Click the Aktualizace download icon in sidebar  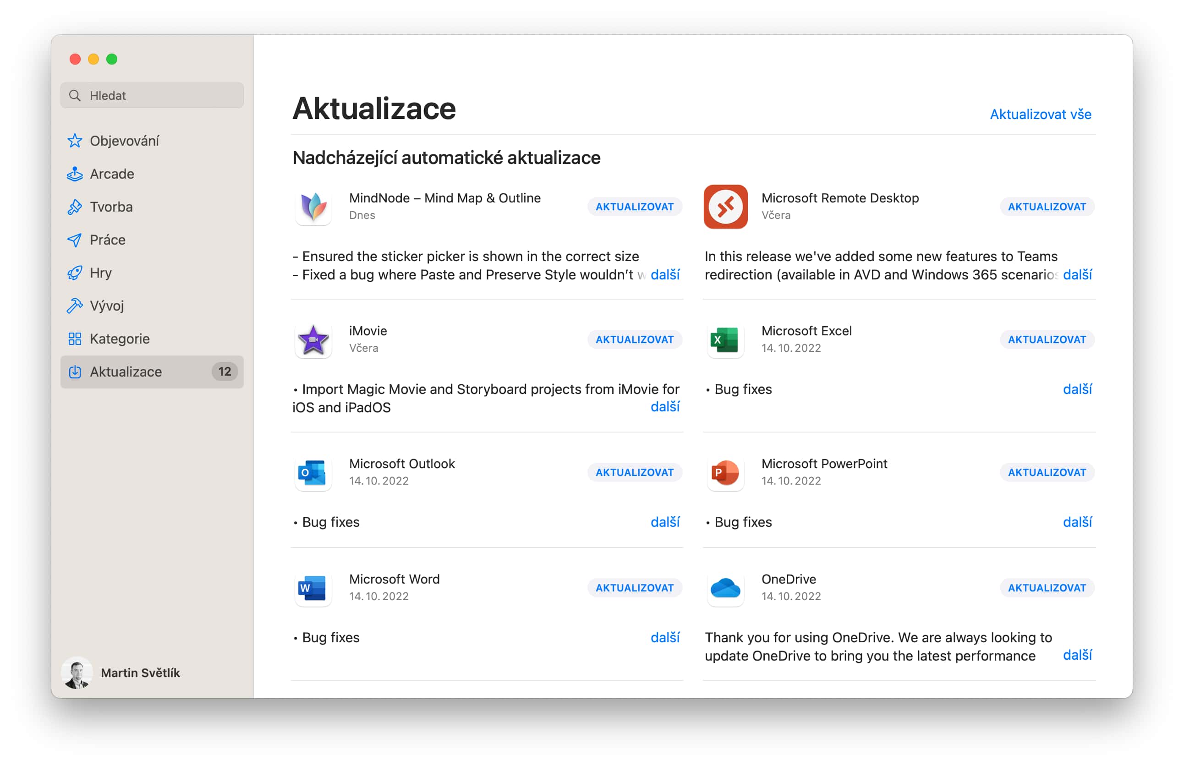[x=75, y=372]
